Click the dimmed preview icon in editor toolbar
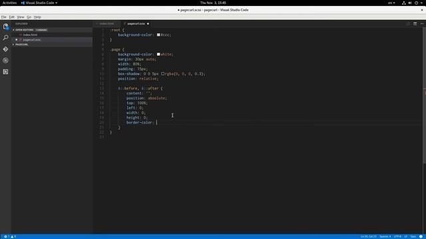Screen dimensions: 426x239 (x=408, y=24)
